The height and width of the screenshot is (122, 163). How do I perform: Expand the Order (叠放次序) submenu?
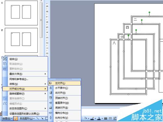tap(25, 74)
